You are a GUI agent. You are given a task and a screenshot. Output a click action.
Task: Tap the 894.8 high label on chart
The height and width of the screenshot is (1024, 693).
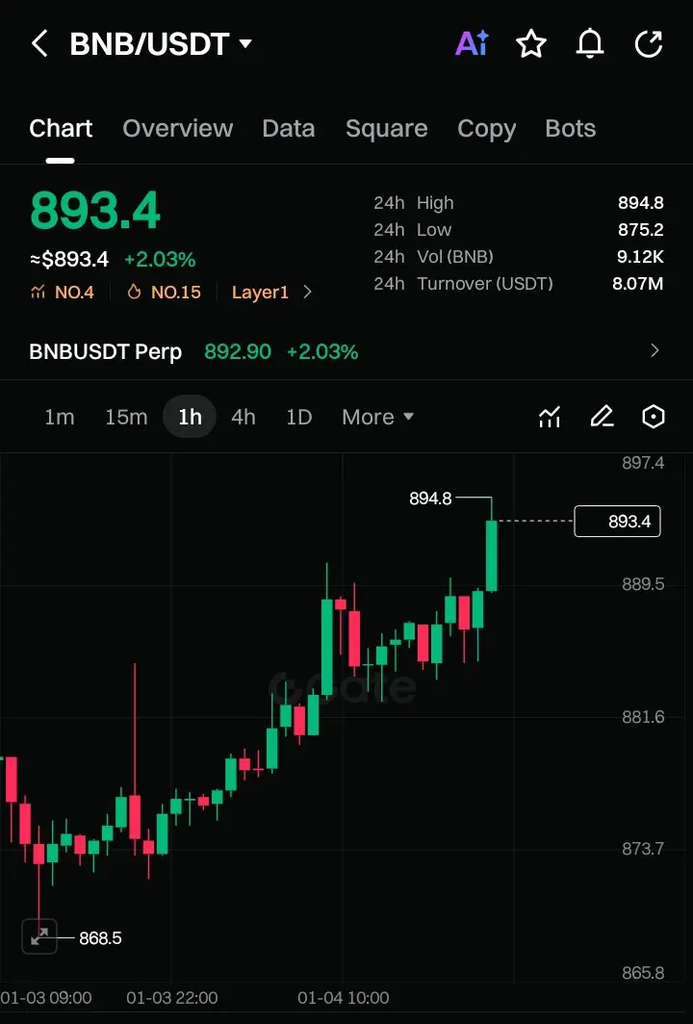[x=430, y=499]
